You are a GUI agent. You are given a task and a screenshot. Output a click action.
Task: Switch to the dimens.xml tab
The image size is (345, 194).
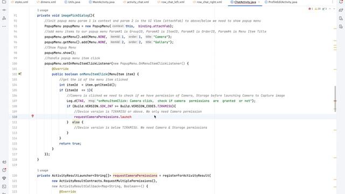pos(46,2)
